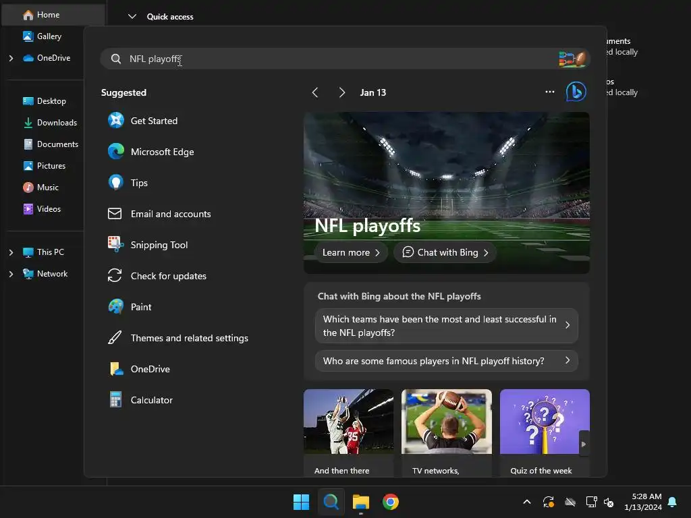Expand the Network tree node
691x518 pixels.
(x=11, y=274)
